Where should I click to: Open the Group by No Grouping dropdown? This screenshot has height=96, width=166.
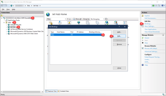click(98, 19)
